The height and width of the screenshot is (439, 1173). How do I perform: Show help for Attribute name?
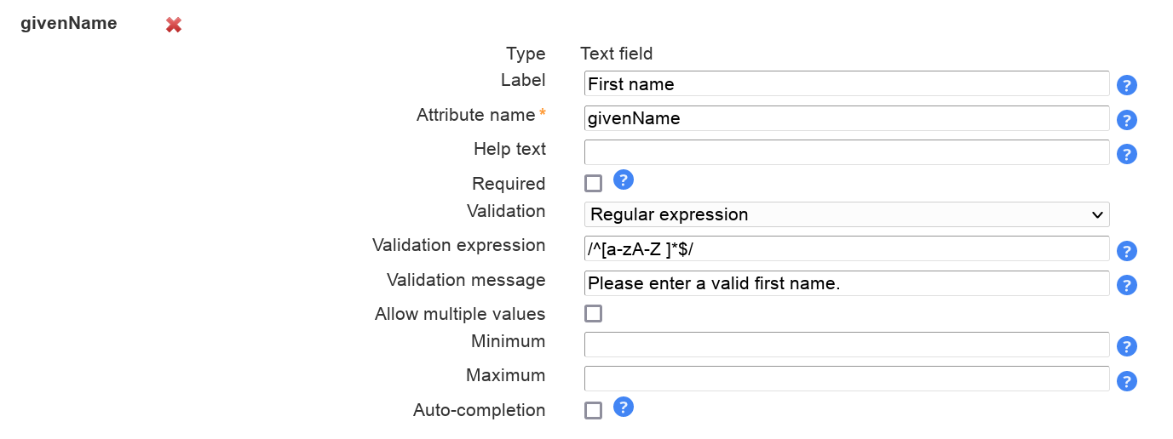coord(1127,120)
